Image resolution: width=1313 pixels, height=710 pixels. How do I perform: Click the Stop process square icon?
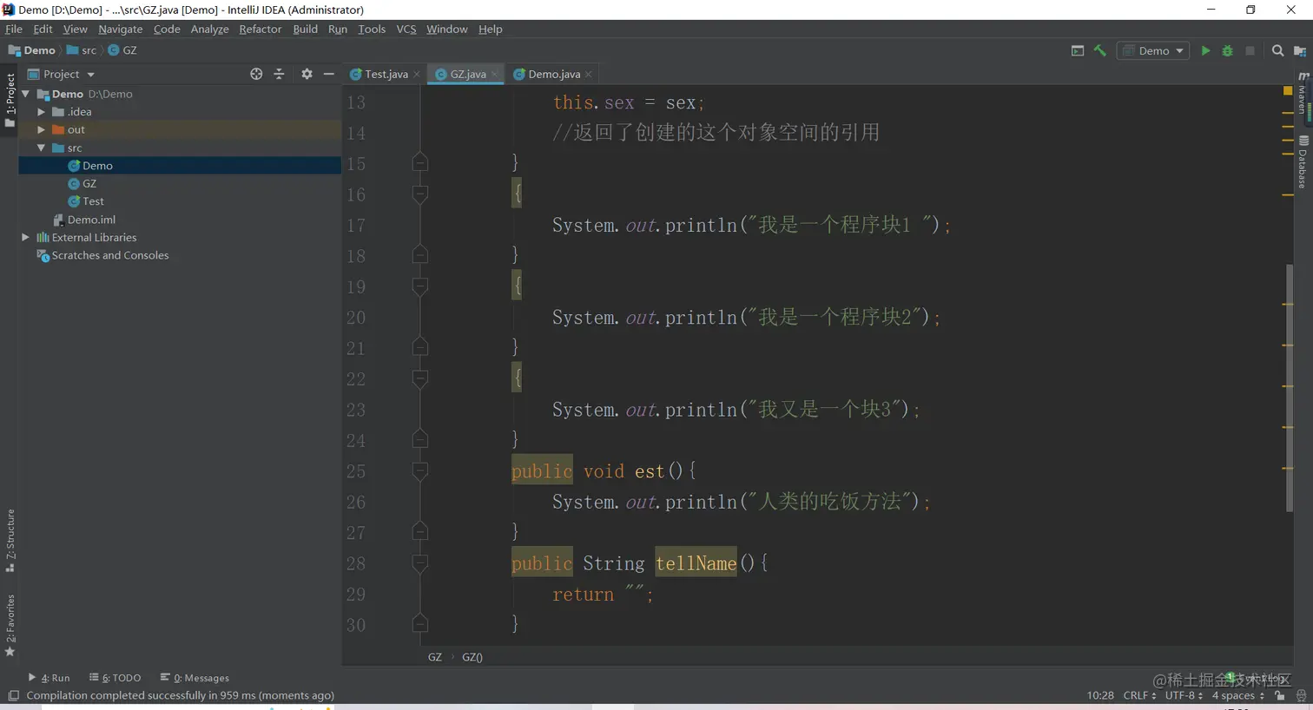[x=1250, y=51]
